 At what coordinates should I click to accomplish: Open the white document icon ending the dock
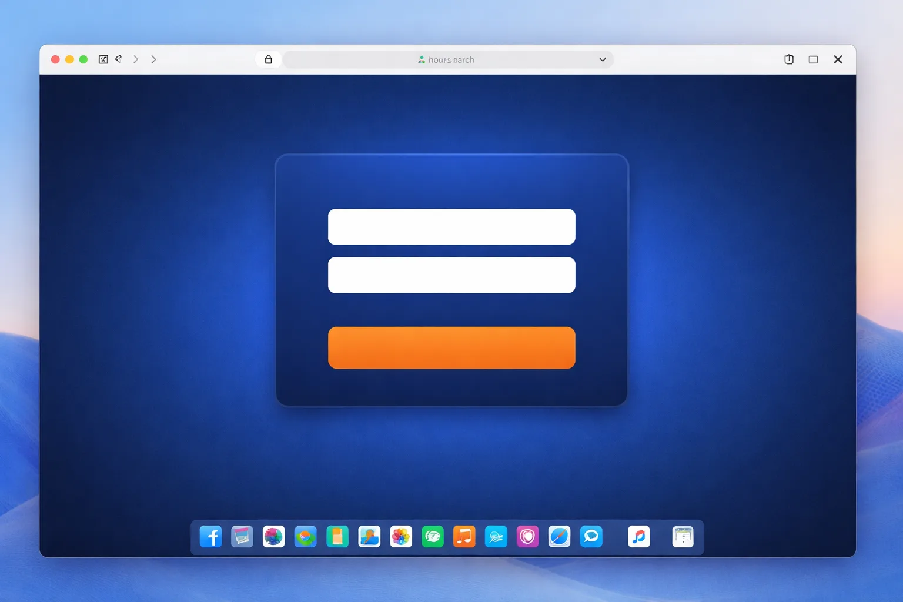(683, 537)
